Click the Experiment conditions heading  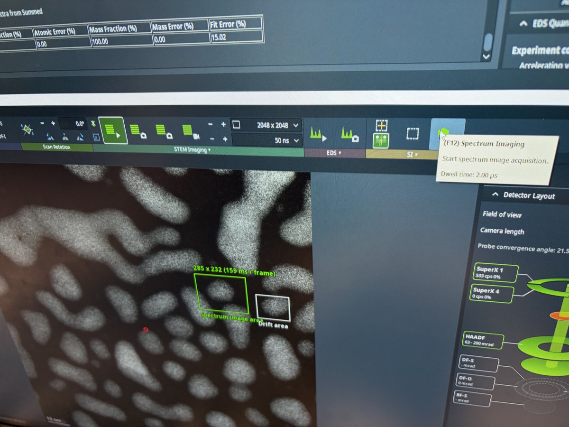[x=540, y=50]
